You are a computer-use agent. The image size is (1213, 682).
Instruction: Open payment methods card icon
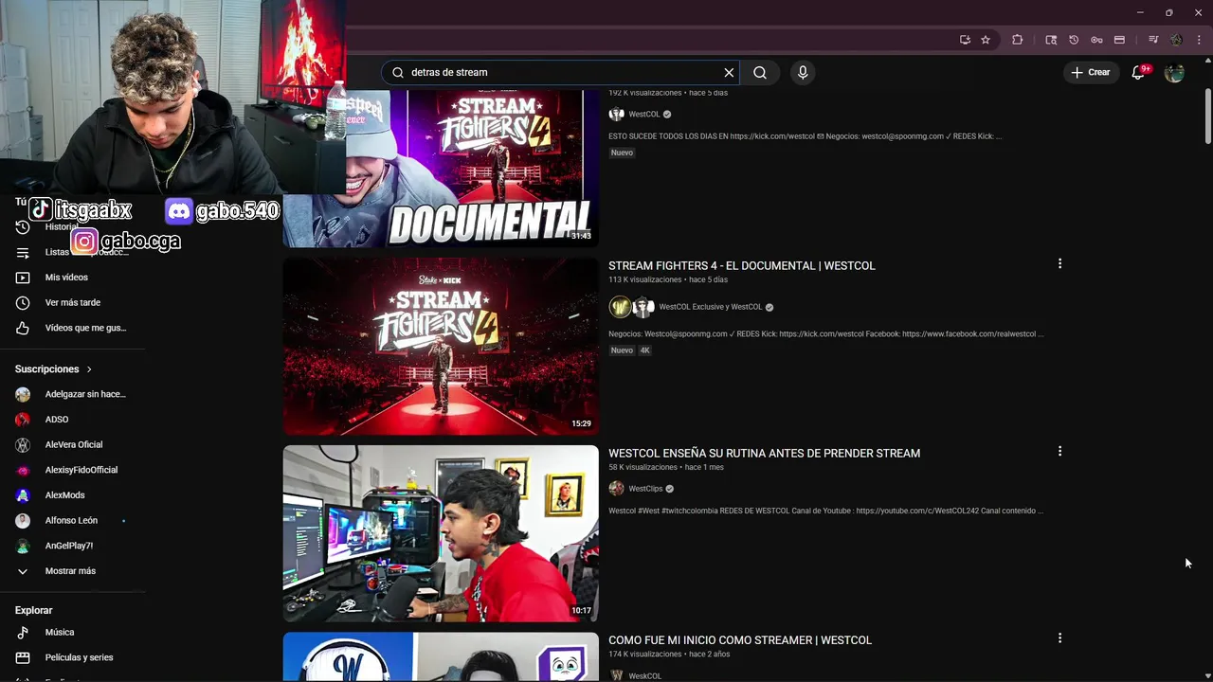(x=1119, y=40)
